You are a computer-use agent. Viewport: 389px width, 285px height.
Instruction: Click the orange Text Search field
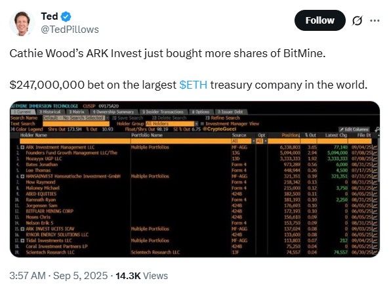pos(76,123)
